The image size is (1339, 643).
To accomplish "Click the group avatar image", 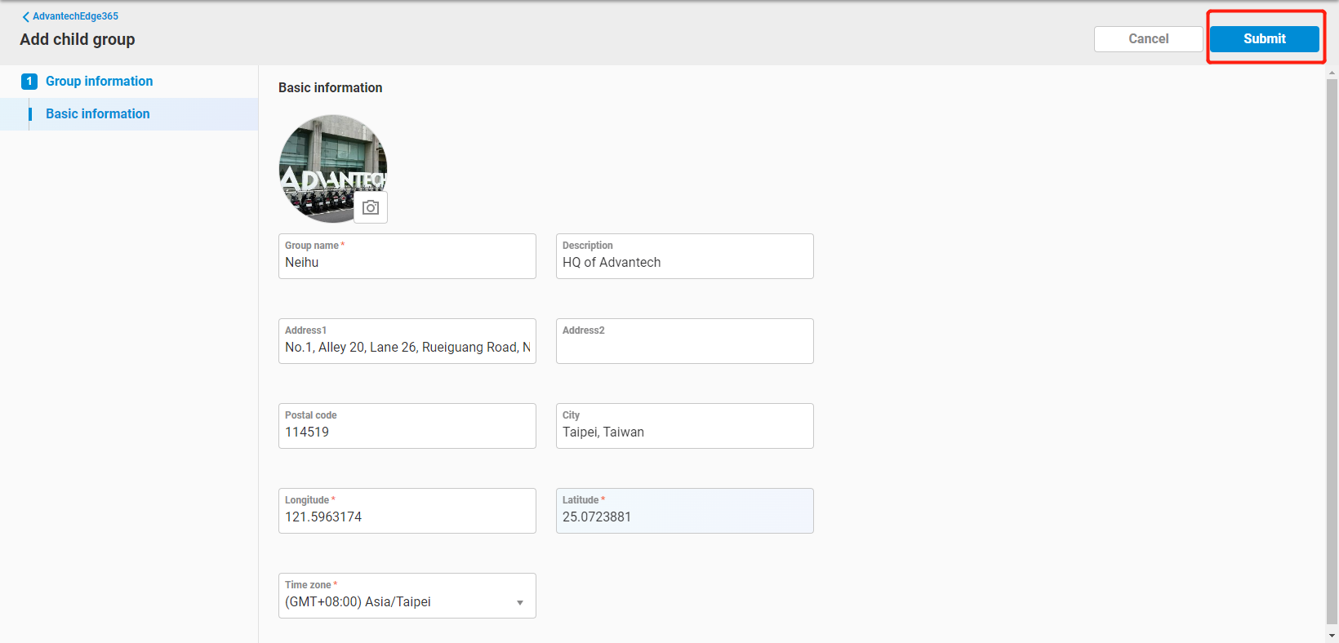I will (327, 163).
